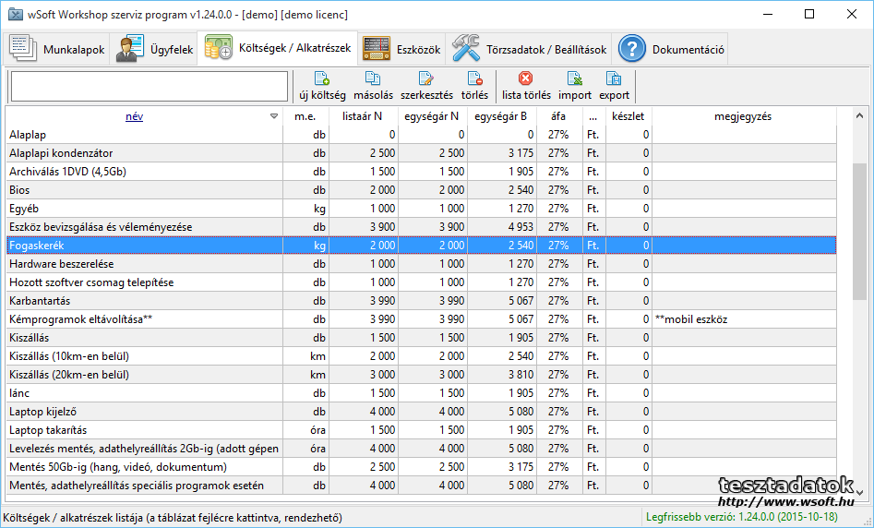Viewport: 874px width, 528px height.
Task: Click the highlighted Fogaskerék row
Action: (x=421, y=245)
